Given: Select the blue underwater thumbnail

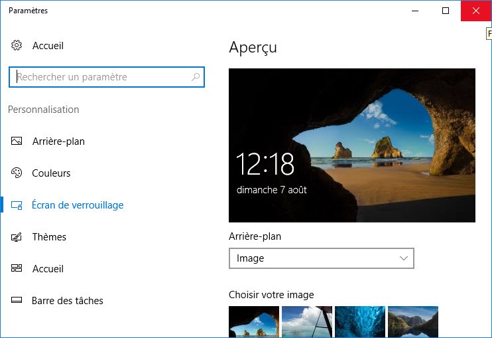Looking at the screenshot, I should point(360,322).
